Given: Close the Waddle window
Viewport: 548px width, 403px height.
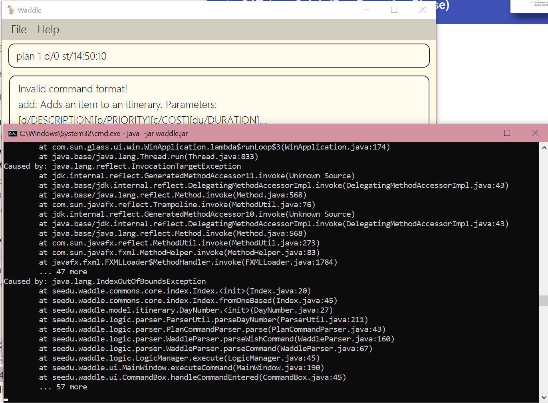Looking at the screenshot, I should click(x=422, y=10).
